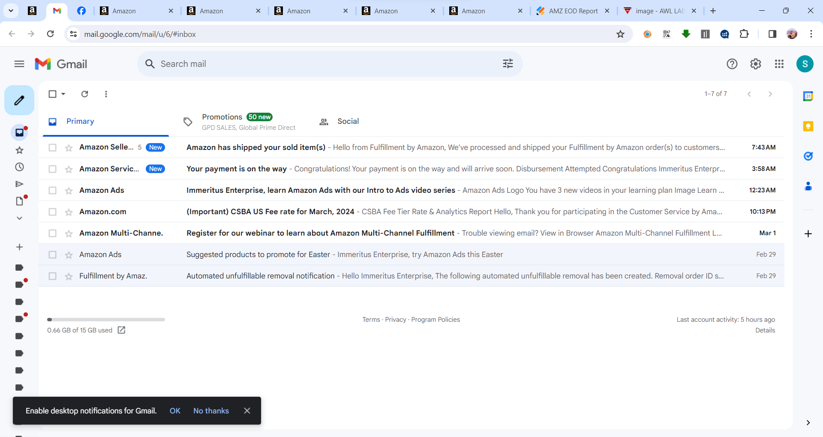Open the Inbox icon in sidebar
The height and width of the screenshot is (437, 823).
pyautogui.click(x=19, y=132)
